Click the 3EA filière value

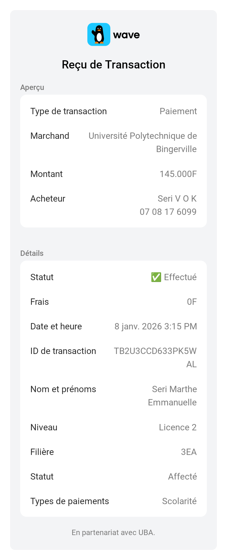point(189,452)
